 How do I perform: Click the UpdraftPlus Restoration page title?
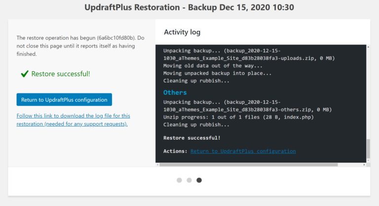189,8
